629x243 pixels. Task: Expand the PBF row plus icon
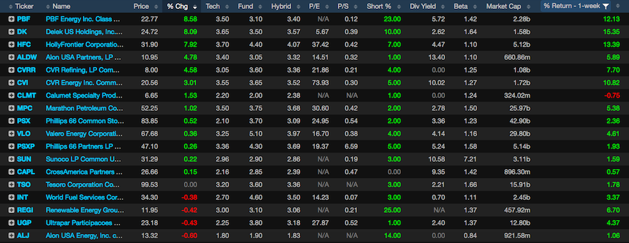coord(11,19)
